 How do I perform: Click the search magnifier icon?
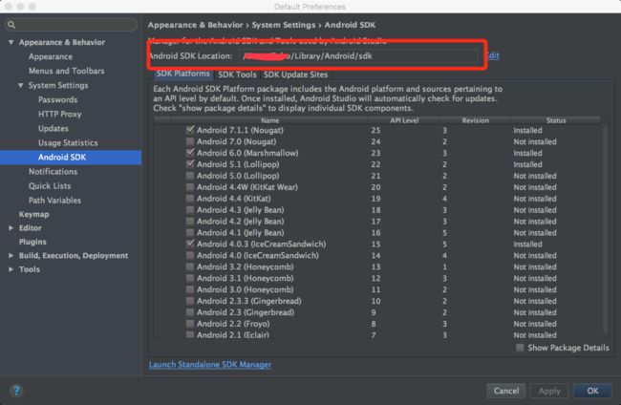tap(11, 25)
